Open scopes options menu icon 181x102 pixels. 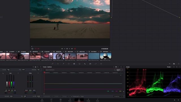(x=180, y=67)
